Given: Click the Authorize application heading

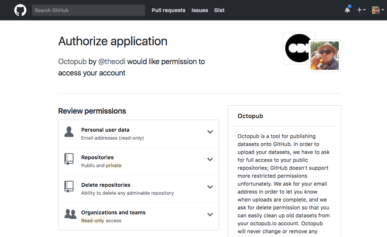Looking at the screenshot, I should [113, 41].
